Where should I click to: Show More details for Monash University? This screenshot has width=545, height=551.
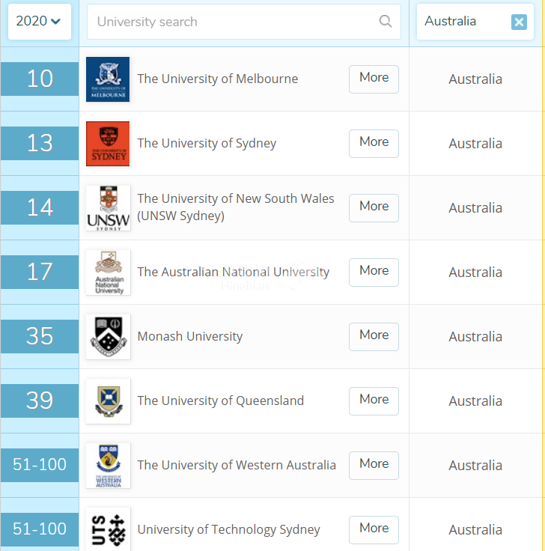[374, 336]
